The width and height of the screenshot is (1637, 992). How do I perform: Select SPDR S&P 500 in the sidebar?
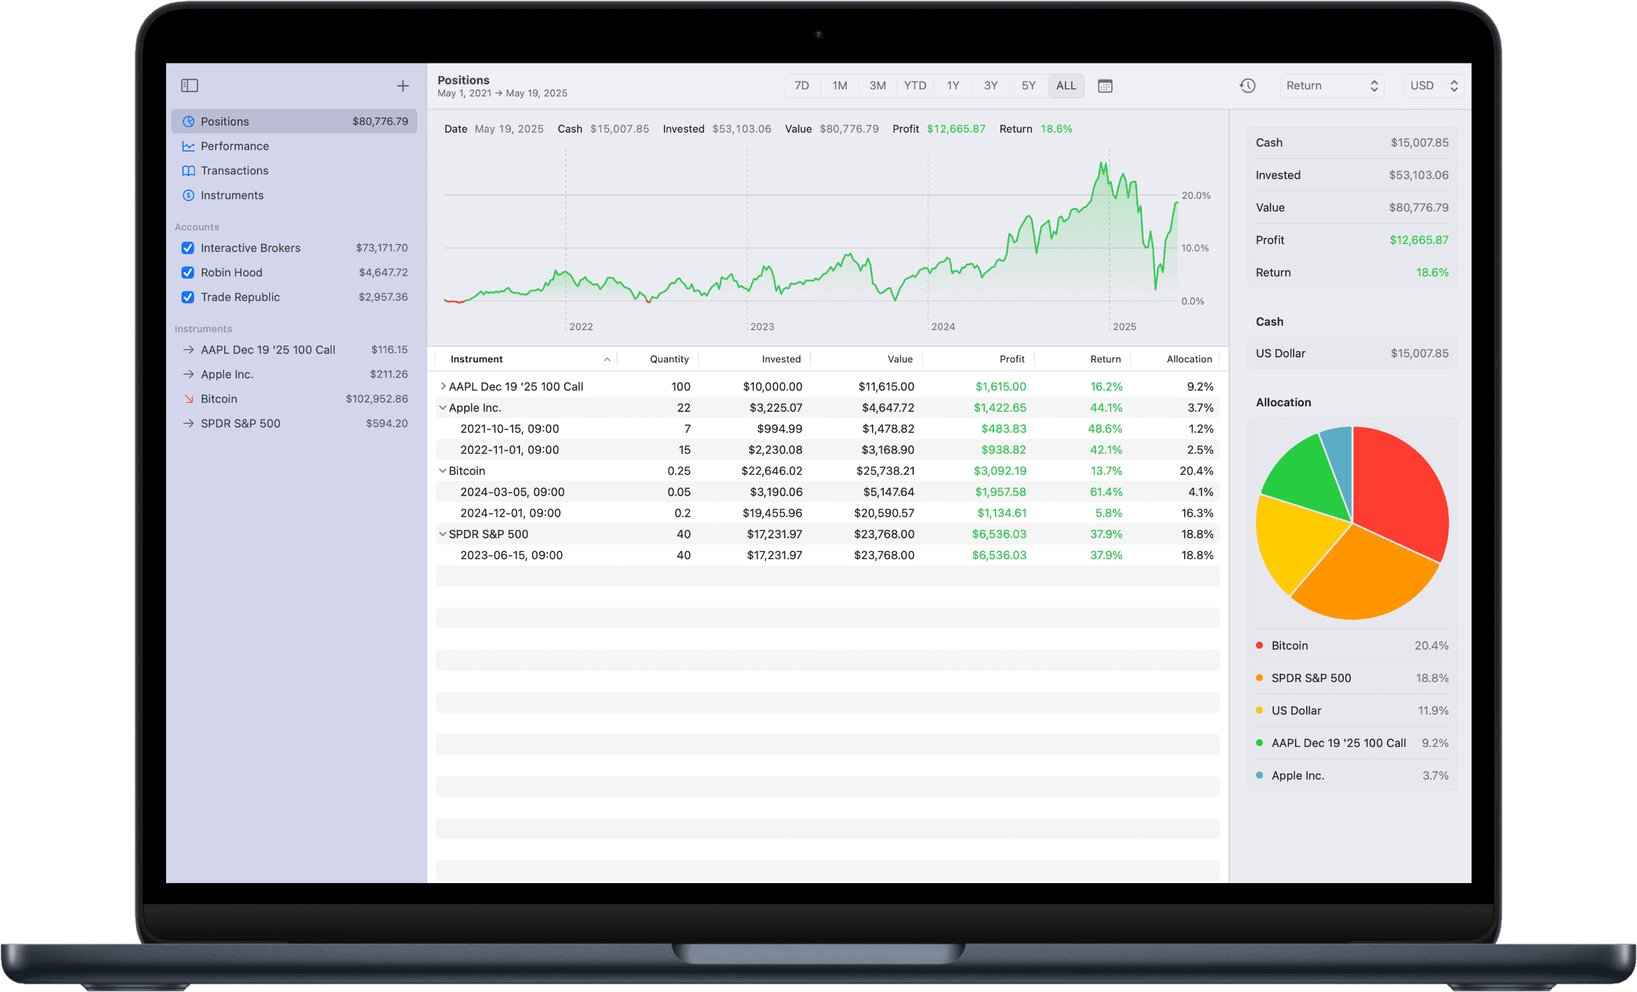(240, 423)
